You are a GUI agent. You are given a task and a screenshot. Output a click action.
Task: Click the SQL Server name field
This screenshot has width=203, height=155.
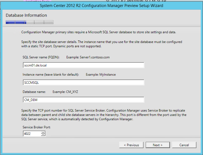[x=83, y=65]
